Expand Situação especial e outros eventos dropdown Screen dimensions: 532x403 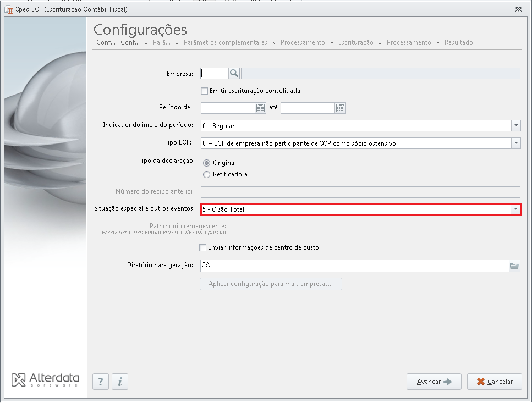coord(515,209)
